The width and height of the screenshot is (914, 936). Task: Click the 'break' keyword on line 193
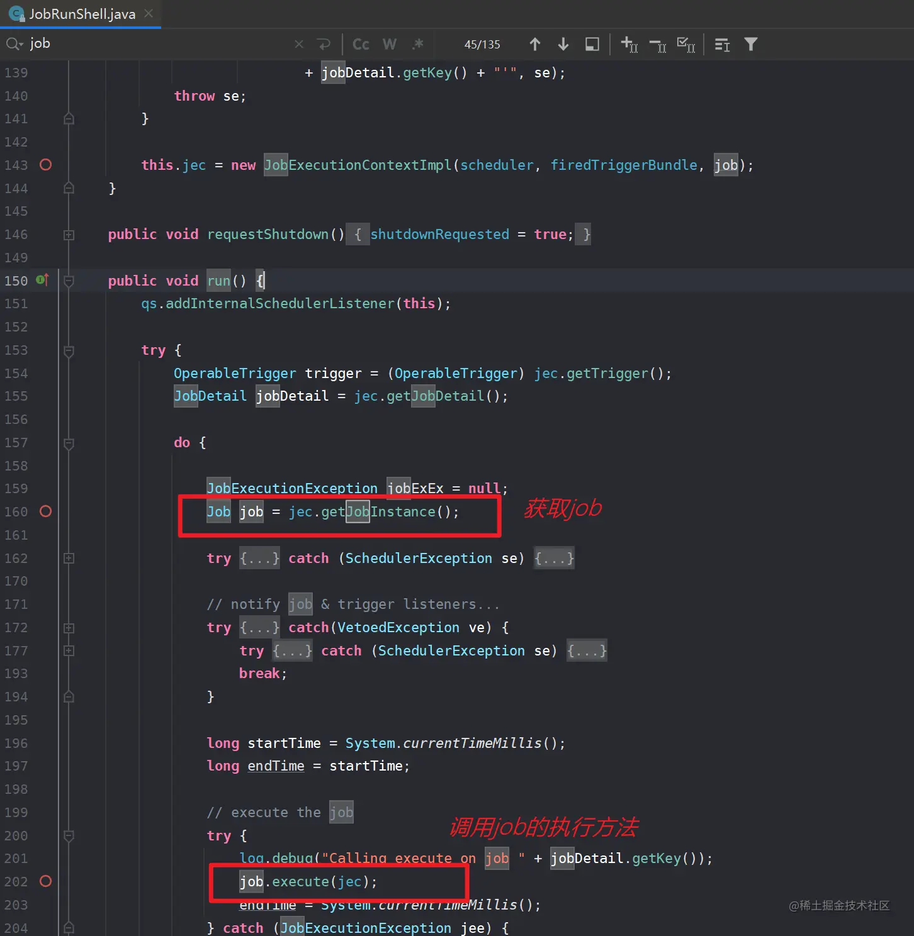(x=259, y=674)
